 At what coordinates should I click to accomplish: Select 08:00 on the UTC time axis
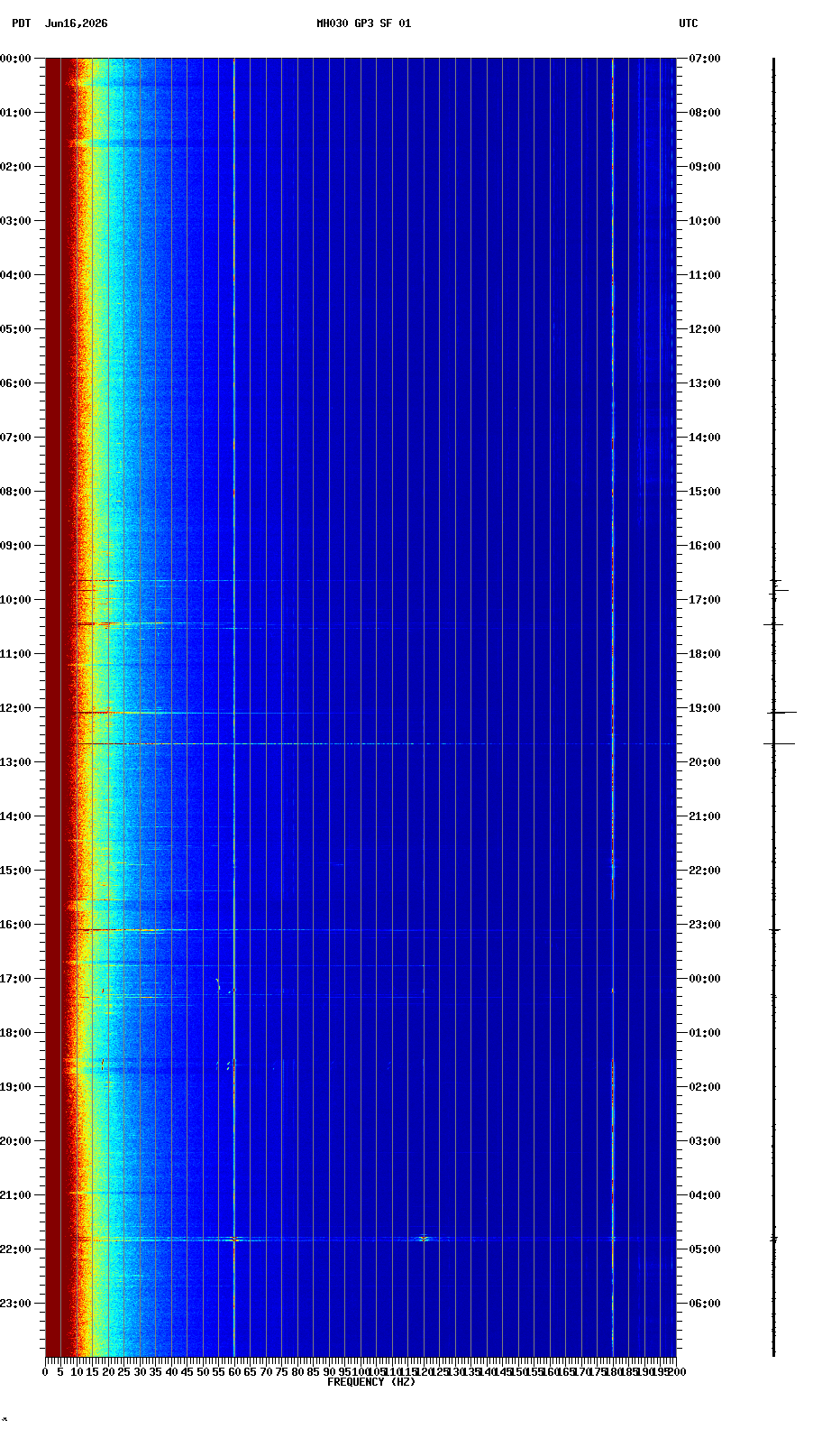point(705,113)
